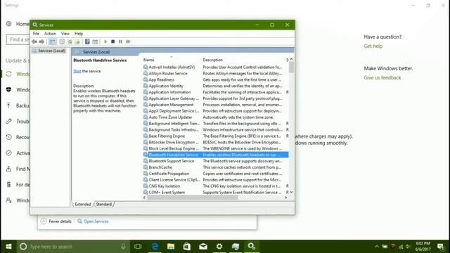
Task: Click the Start the service link
Action: [x=77, y=71]
